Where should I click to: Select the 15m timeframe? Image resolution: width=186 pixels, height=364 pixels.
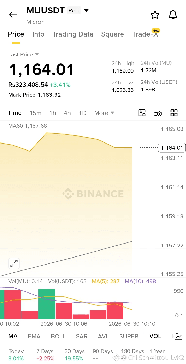point(35,113)
